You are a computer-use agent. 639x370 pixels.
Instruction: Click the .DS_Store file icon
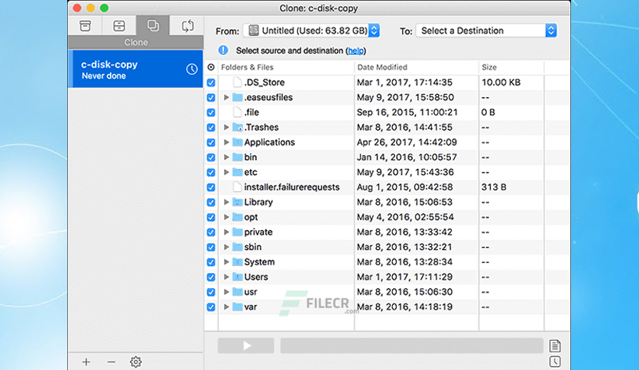coord(237,83)
